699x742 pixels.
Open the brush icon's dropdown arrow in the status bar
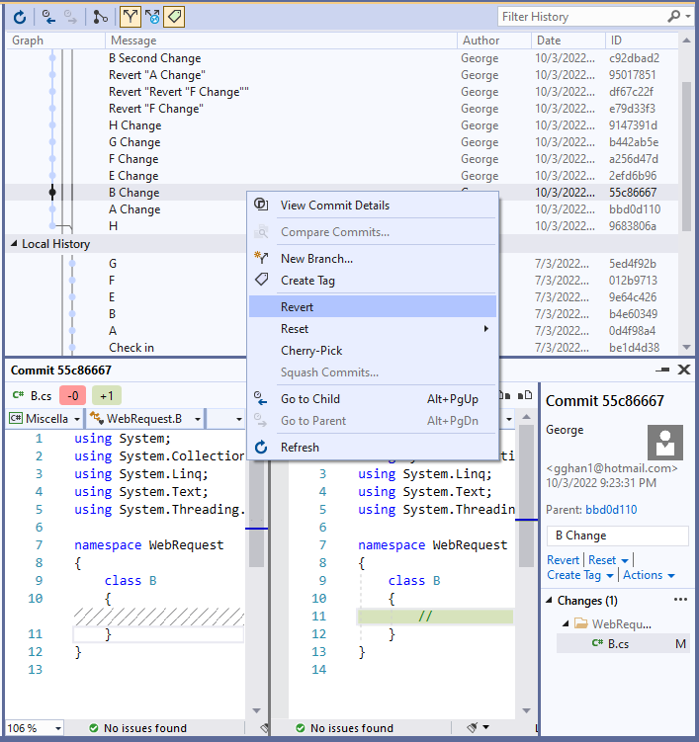pos(485,727)
